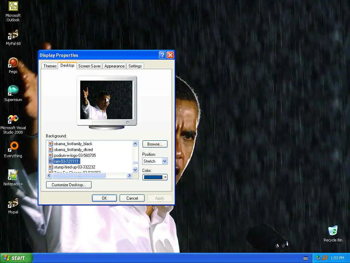The image size is (350, 263).
Task: Click the Browse... button
Action: tap(155, 144)
